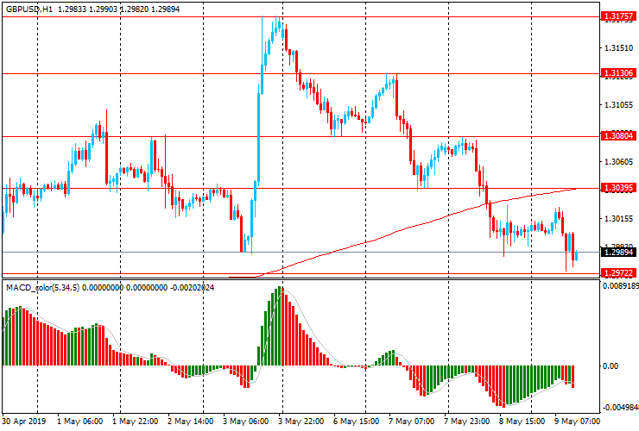Click the 0.00 MACD zero level value
The height and width of the screenshot is (431, 639).
pyautogui.click(x=610, y=365)
